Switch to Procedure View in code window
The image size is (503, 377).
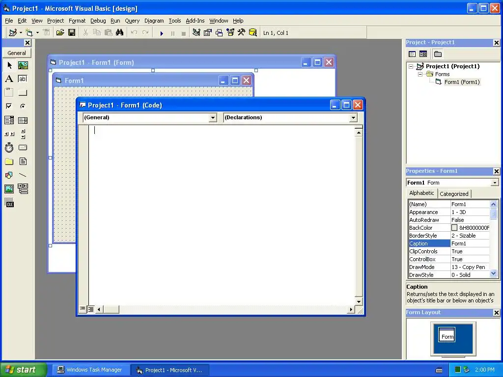(x=83, y=309)
